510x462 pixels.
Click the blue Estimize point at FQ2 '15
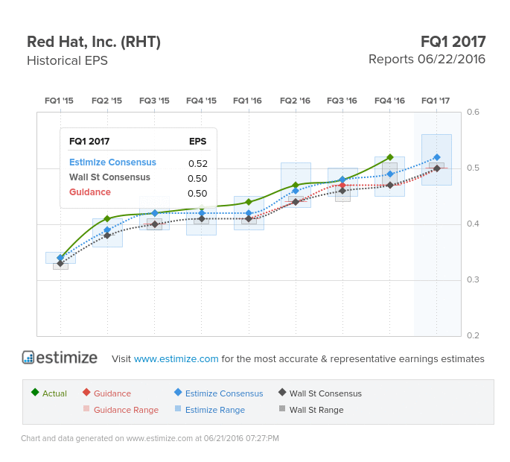[107, 230]
